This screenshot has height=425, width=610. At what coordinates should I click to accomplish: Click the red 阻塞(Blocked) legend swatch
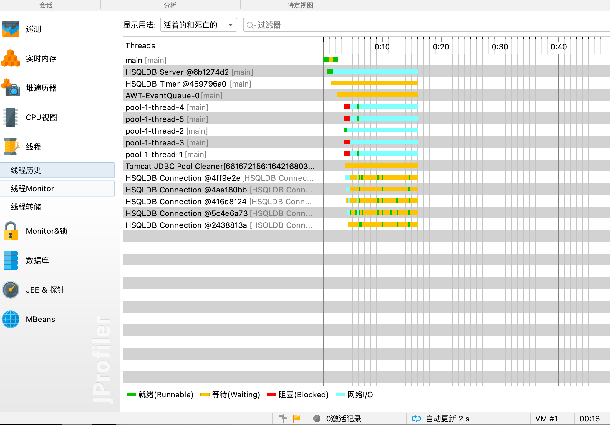point(271,395)
